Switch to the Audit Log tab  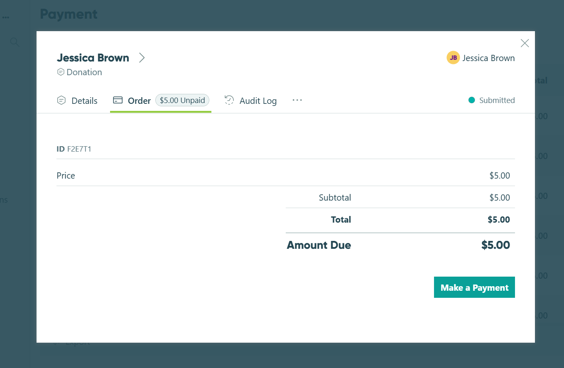point(250,101)
